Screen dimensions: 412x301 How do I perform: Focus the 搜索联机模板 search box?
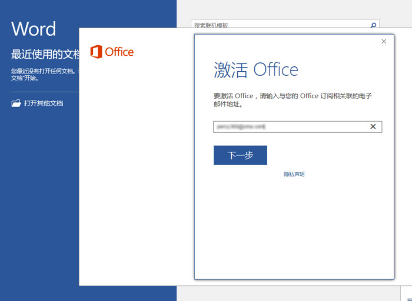tap(285, 25)
